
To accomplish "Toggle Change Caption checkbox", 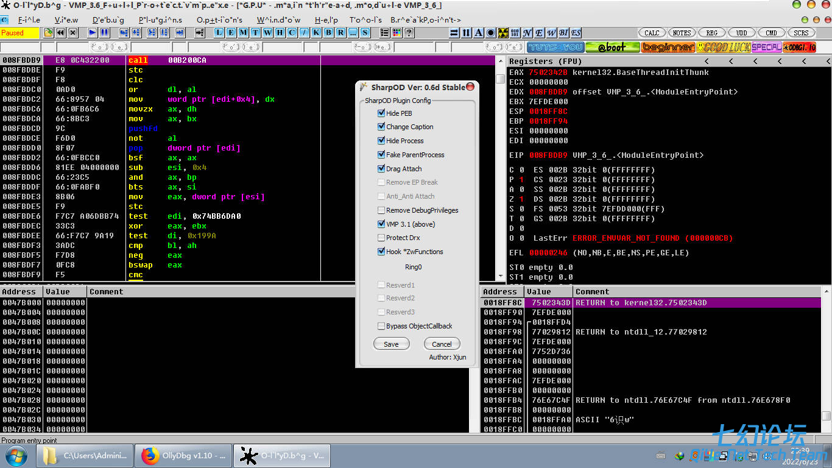I will click(x=381, y=127).
